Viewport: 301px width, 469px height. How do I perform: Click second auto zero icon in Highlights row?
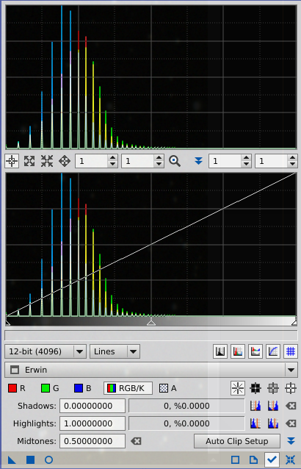pyautogui.click(x=273, y=423)
